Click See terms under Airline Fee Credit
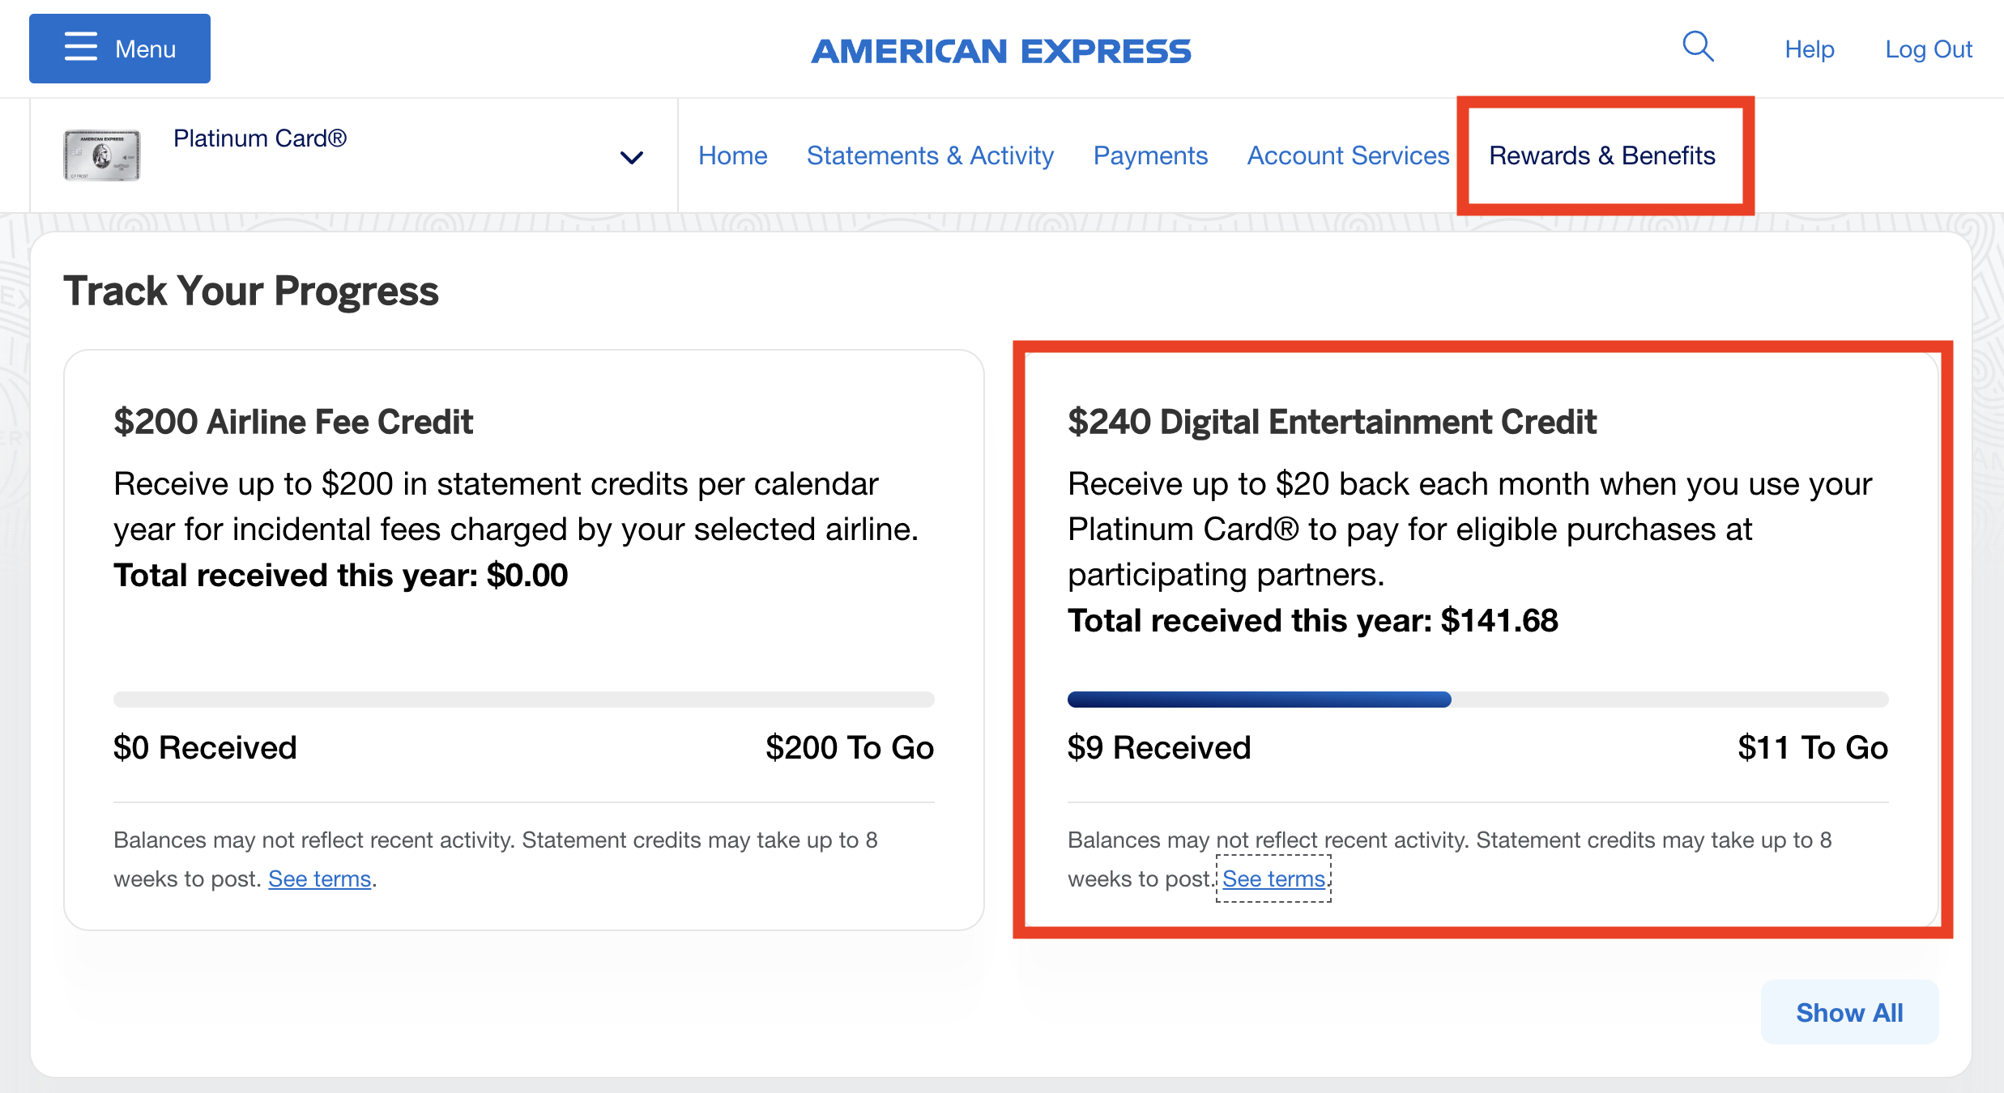 320,878
